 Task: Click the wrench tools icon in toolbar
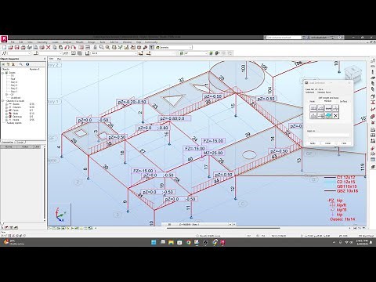(x=146, y=47)
